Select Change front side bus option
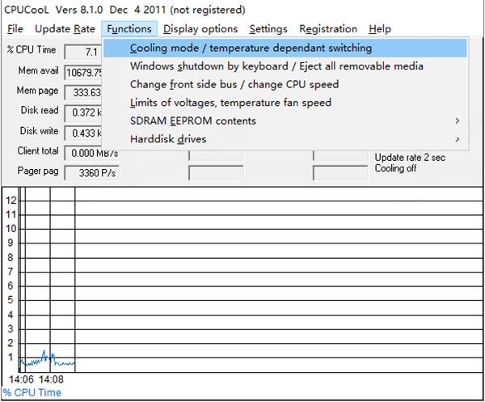 click(285, 84)
